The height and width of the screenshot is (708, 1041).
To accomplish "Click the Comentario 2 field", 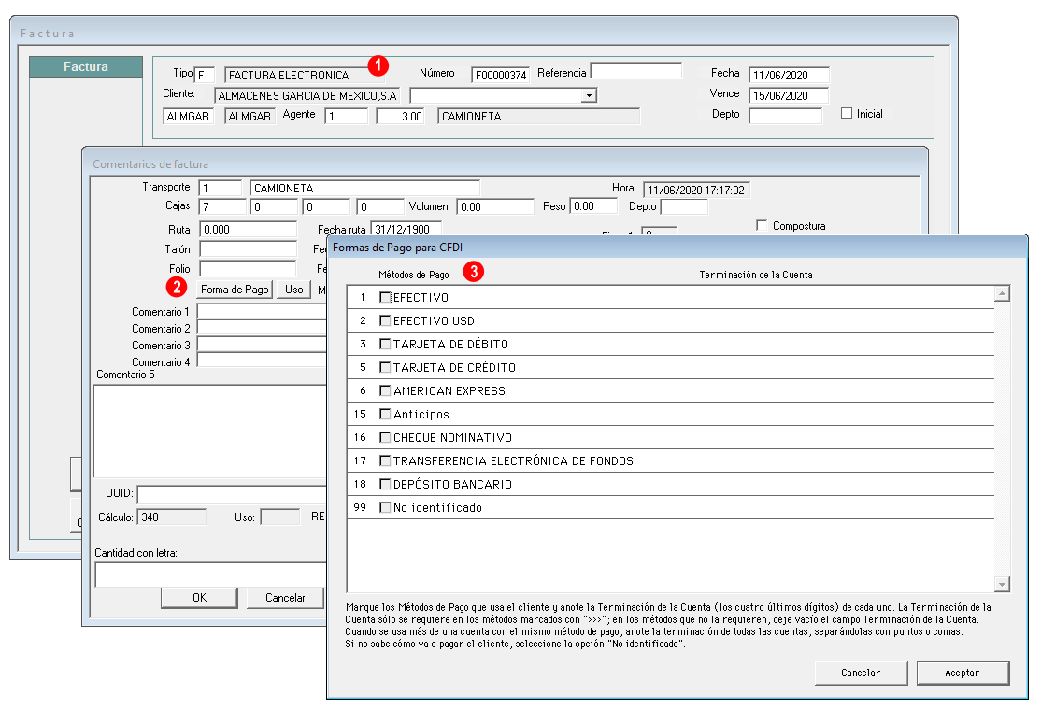I will [x=263, y=328].
